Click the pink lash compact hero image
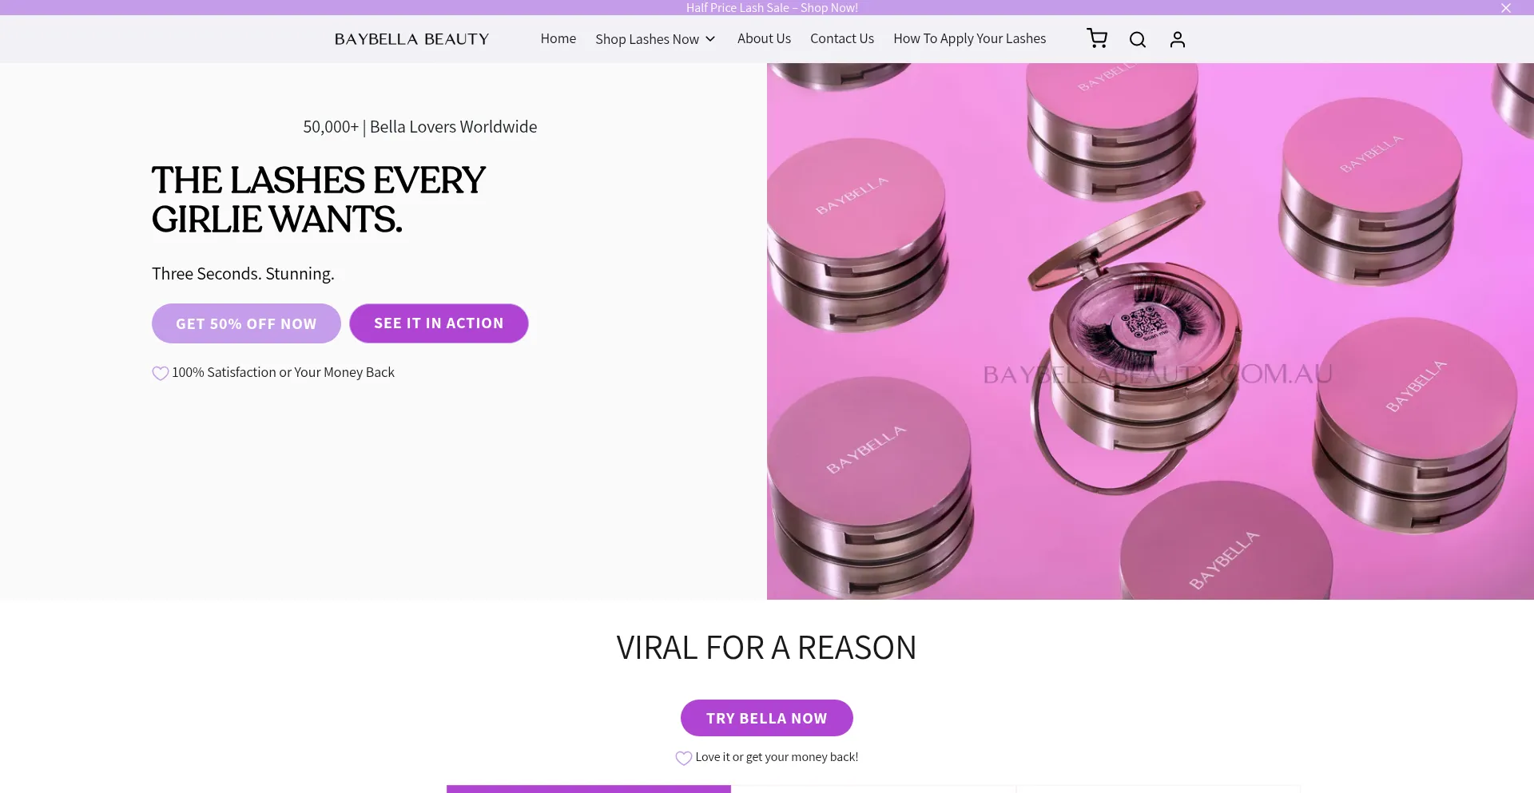 click(x=1150, y=331)
